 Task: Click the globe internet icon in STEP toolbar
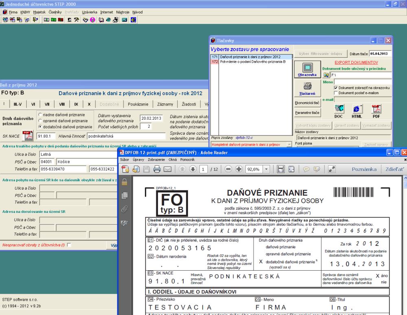point(109,20)
